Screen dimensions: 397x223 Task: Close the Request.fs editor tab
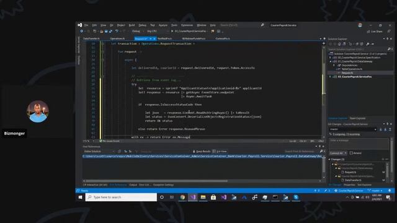pyautogui.click(x=154, y=38)
